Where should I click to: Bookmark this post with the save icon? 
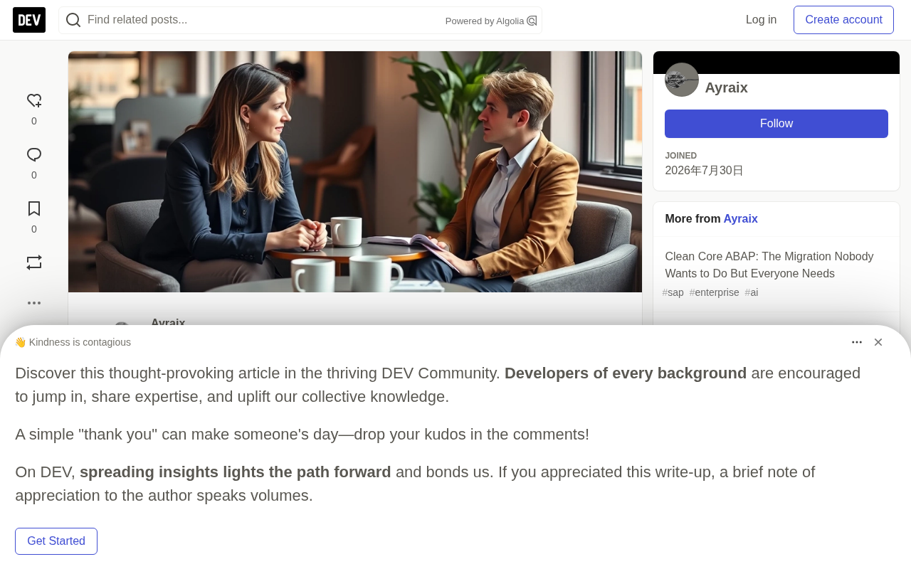pos(34,209)
